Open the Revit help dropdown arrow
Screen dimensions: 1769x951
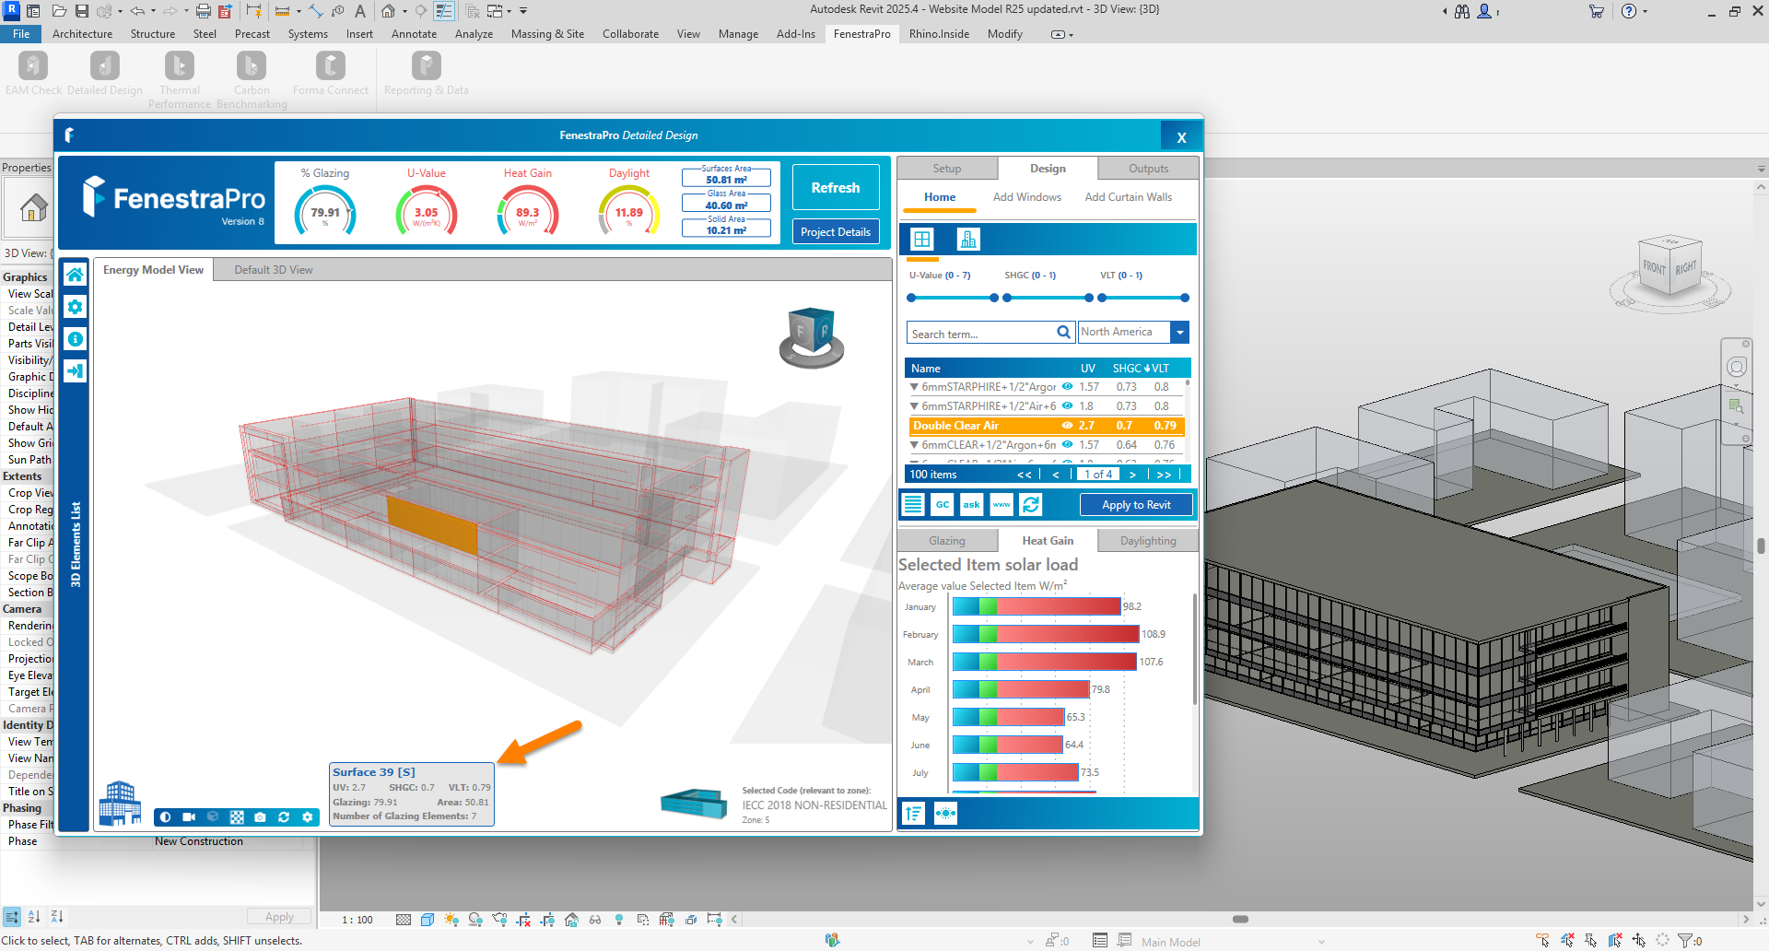click(x=1645, y=11)
